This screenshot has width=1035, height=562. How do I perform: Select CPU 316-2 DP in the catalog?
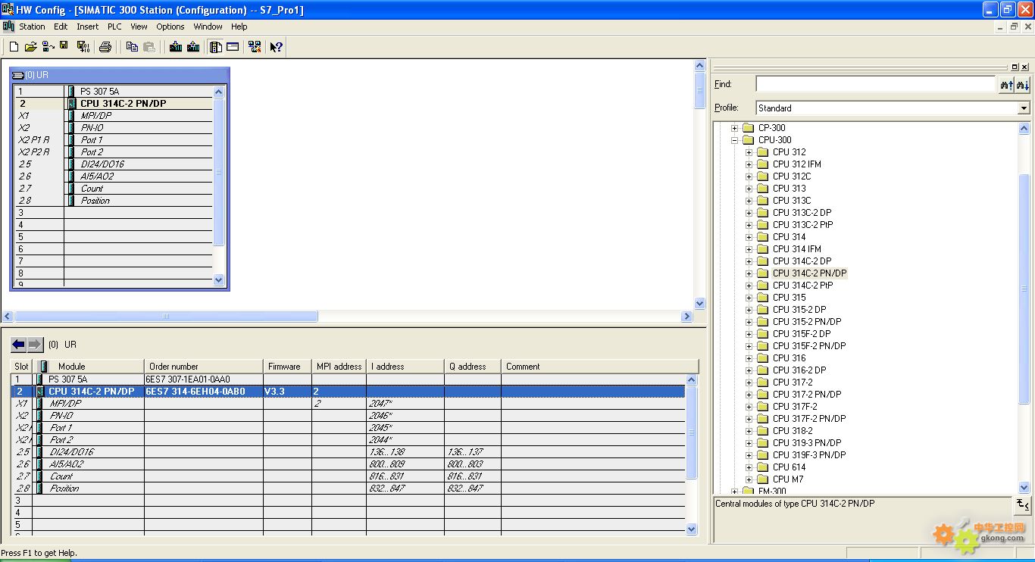(799, 370)
